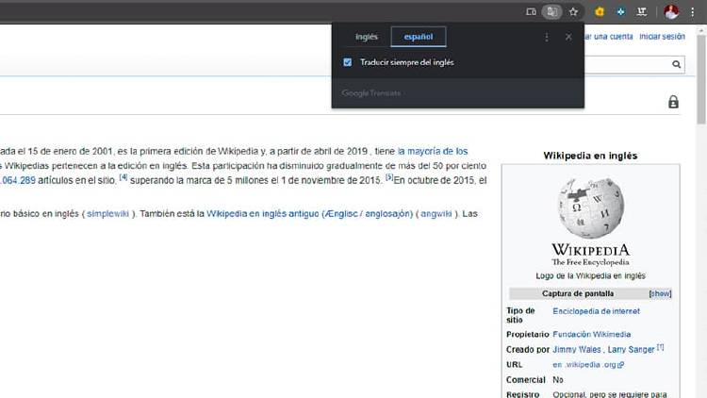Close the translate popup

tap(568, 37)
